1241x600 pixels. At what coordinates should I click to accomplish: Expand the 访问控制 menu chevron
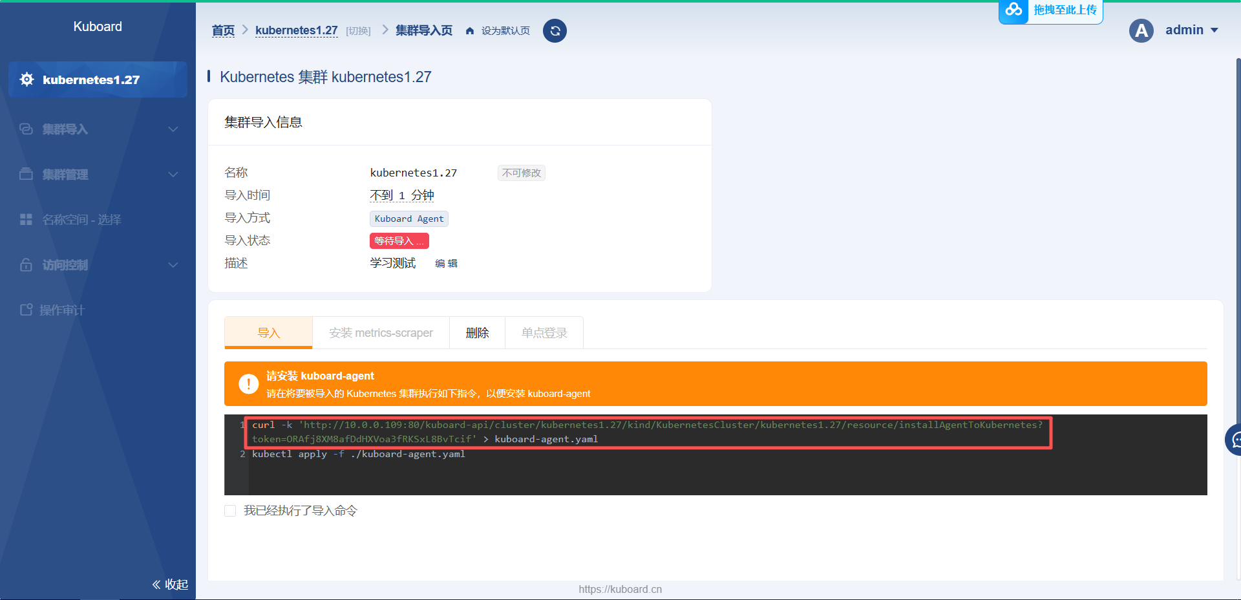173,265
